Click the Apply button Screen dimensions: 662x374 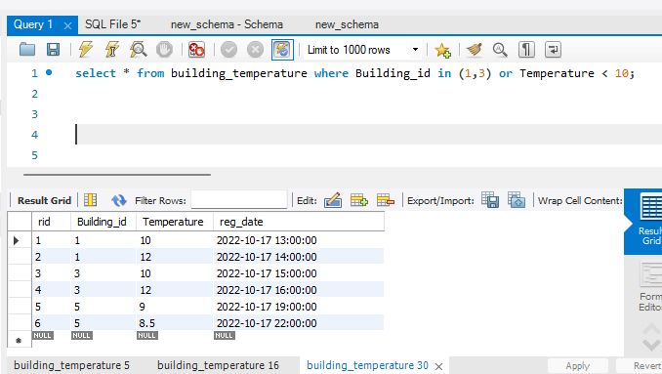click(x=578, y=365)
